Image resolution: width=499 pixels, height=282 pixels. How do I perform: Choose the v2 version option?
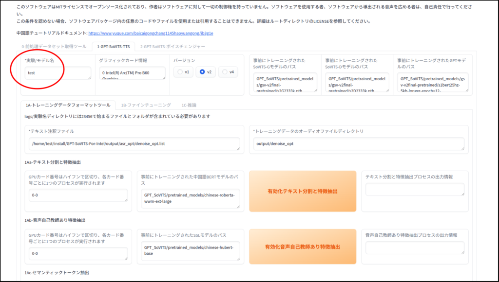click(206, 72)
